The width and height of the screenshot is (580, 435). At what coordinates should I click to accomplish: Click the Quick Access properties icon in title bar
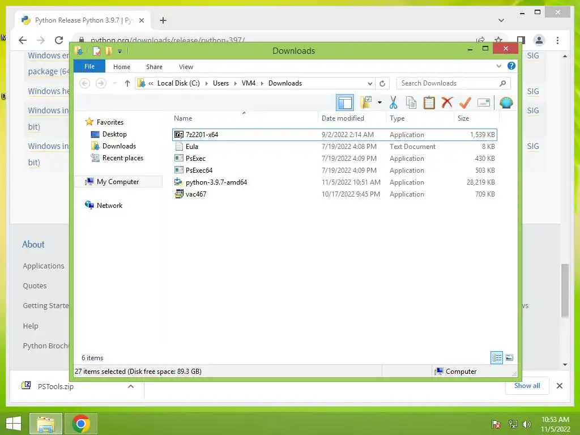click(96, 50)
